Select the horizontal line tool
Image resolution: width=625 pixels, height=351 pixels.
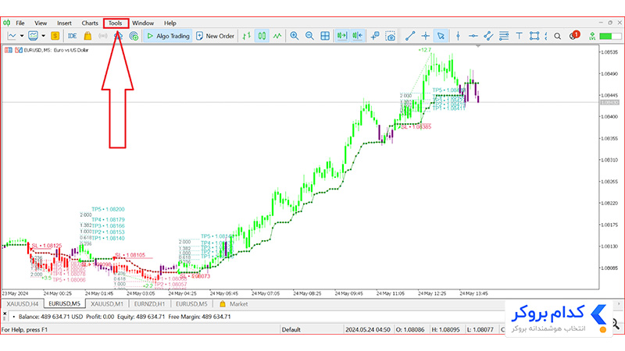click(x=473, y=36)
